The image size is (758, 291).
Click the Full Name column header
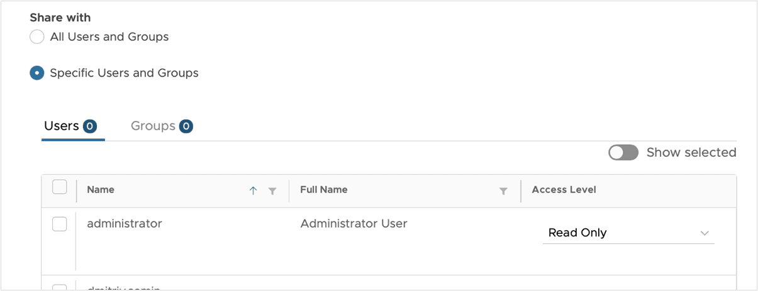pos(324,189)
